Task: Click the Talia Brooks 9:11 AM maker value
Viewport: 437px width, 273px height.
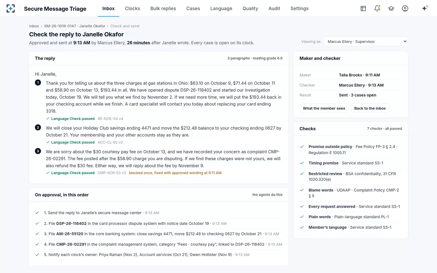Action: point(359,75)
